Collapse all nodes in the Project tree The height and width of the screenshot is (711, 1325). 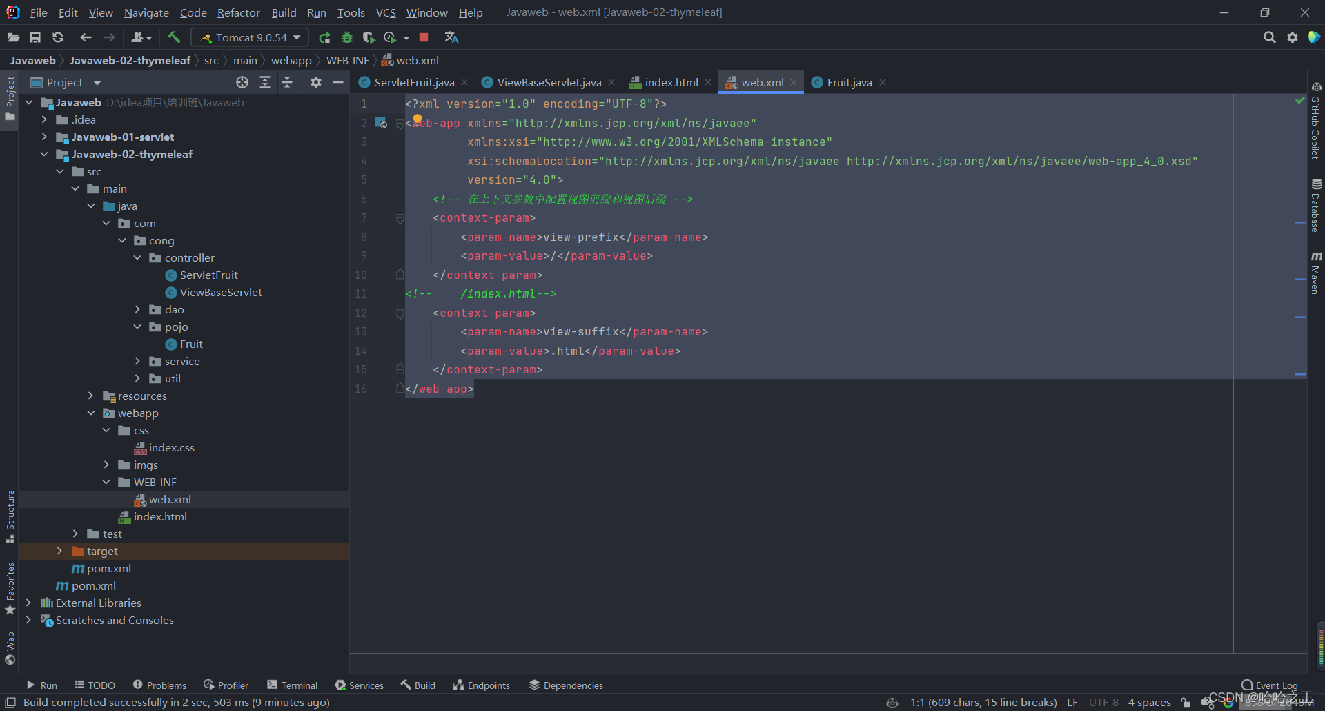click(x=288, y=82)
